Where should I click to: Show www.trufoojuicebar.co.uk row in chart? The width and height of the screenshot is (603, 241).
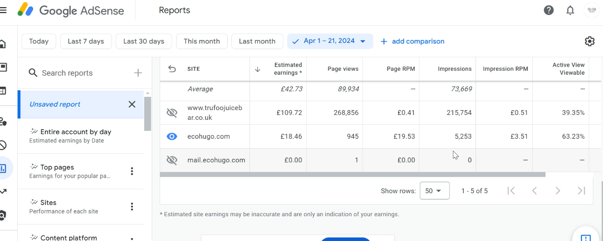pyautogui.click(x=172, y=113)
